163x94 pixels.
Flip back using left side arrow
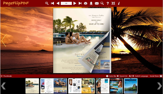click(4, 41)
